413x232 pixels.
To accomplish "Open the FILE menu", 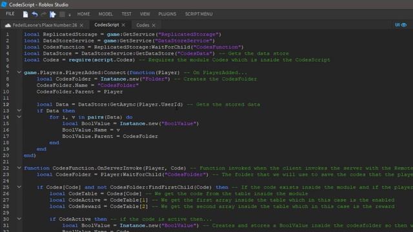I will 10,14.
